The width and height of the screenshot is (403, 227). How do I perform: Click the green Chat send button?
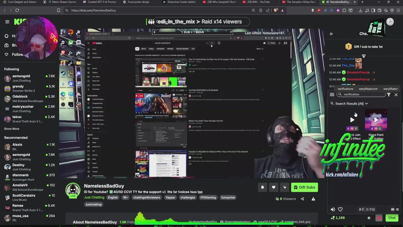tap(392, 218)
